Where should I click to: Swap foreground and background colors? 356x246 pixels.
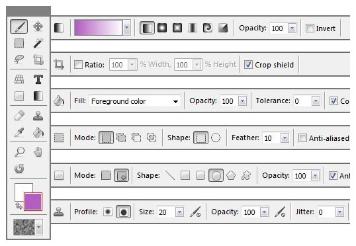19,206
